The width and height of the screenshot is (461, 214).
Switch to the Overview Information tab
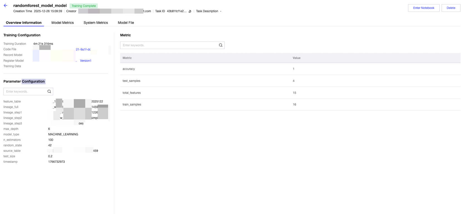[x=24, y=23]
